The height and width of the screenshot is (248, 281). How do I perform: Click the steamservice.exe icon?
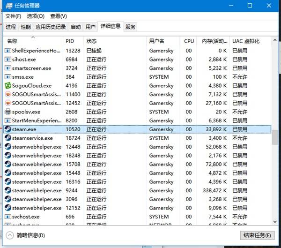(x=8, y=138)
